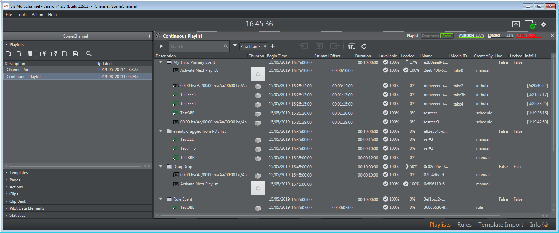Click the Error Found status link
Image resolution: width=559 pixels, height=233 pixels.
pyautogui.click(x=526, y=36)
